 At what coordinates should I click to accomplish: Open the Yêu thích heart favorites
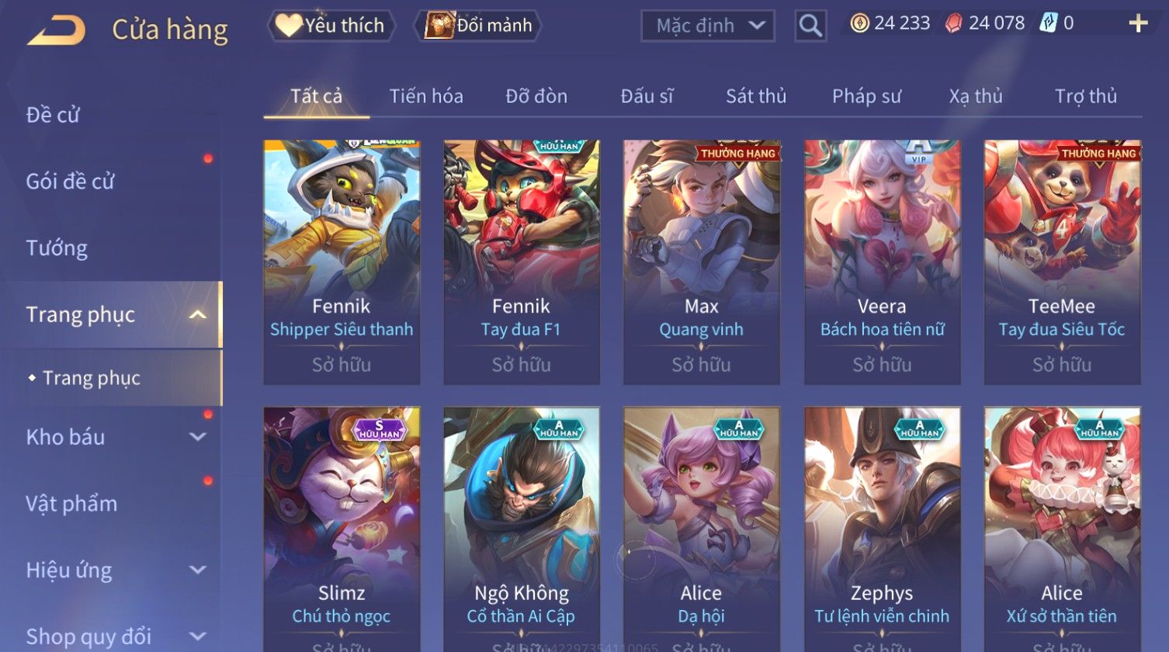click(x=331, y=26)
